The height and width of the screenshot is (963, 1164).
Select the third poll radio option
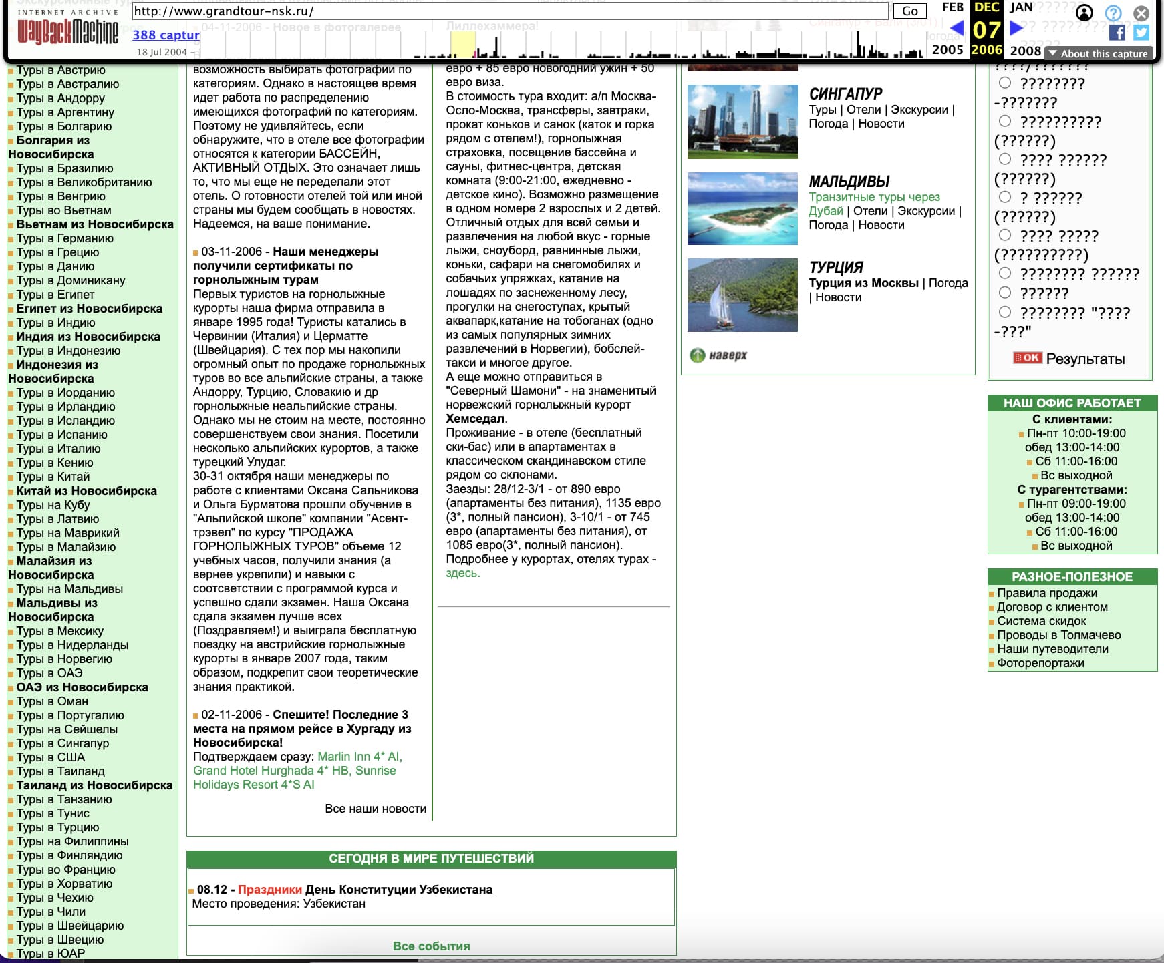(x=1005, y=159)
